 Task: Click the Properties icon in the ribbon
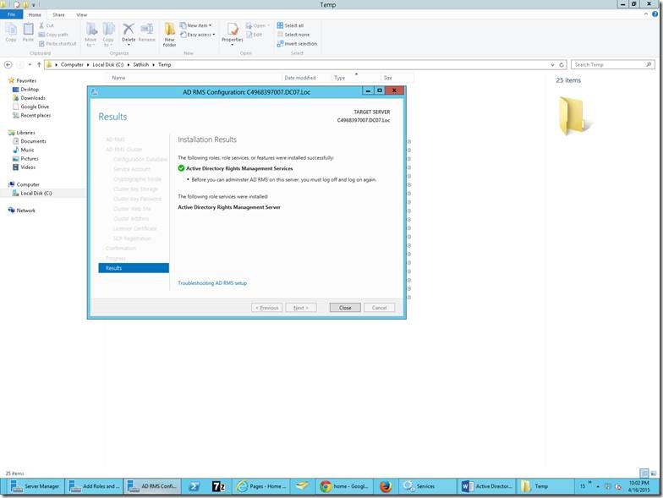[x=232, y=33]
